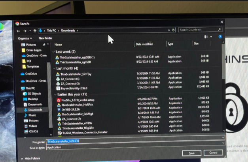
Task: Open Music folder icon in sidebar
Action: [x=26, y=115]
